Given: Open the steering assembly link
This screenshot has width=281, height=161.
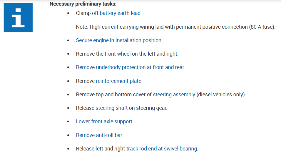Looking at the screenshot, I should (x=174, y=95).
